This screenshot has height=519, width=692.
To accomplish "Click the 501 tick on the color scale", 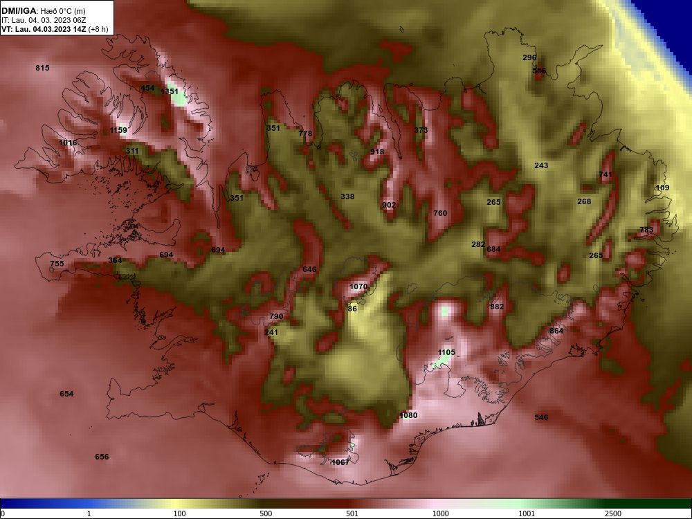I will coord(352,513).
